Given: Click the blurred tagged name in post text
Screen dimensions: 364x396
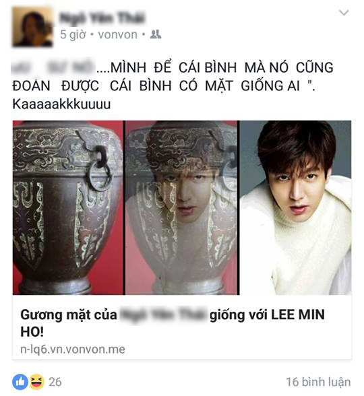Looking at the screenshot, I should 54,67.
